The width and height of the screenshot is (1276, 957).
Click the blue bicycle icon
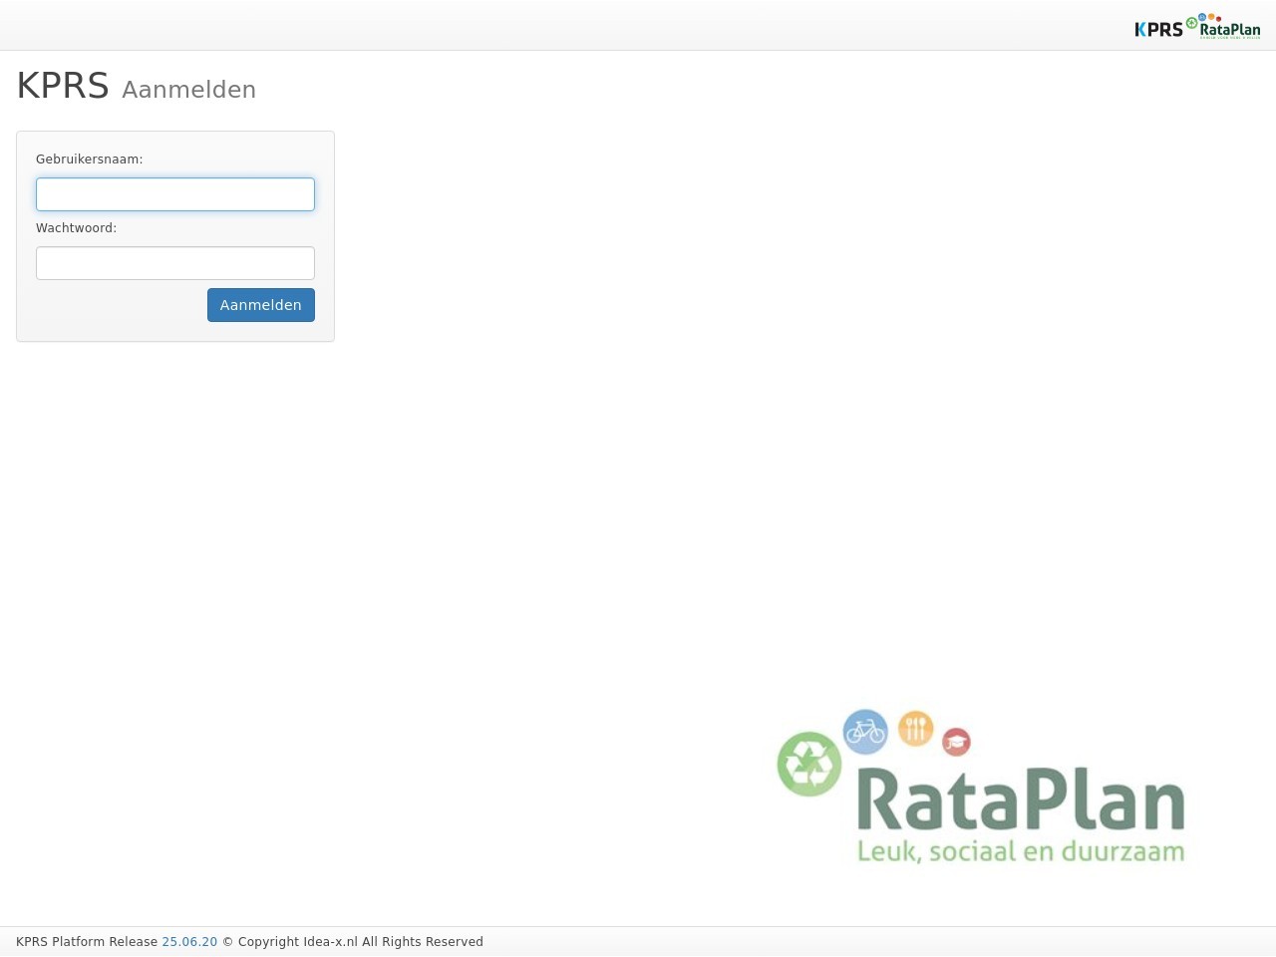click(x=865, y=732)
